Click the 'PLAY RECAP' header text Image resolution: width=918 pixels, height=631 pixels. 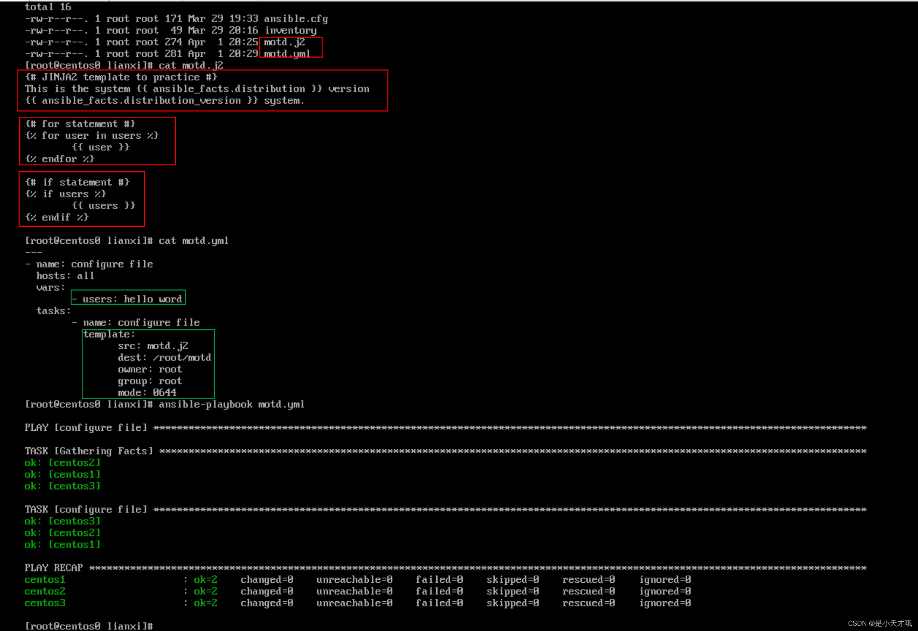(x=54, y=568)
